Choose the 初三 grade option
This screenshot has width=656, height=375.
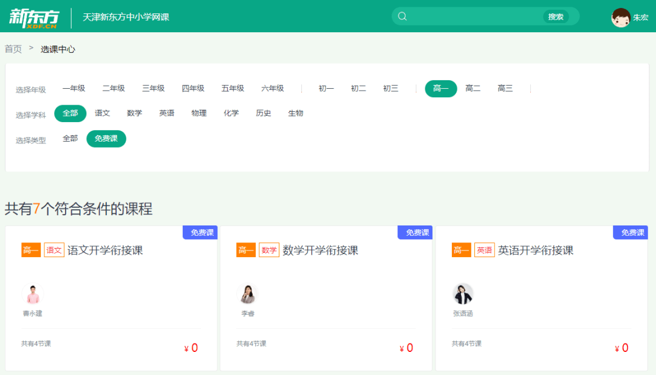pos(391,89)
